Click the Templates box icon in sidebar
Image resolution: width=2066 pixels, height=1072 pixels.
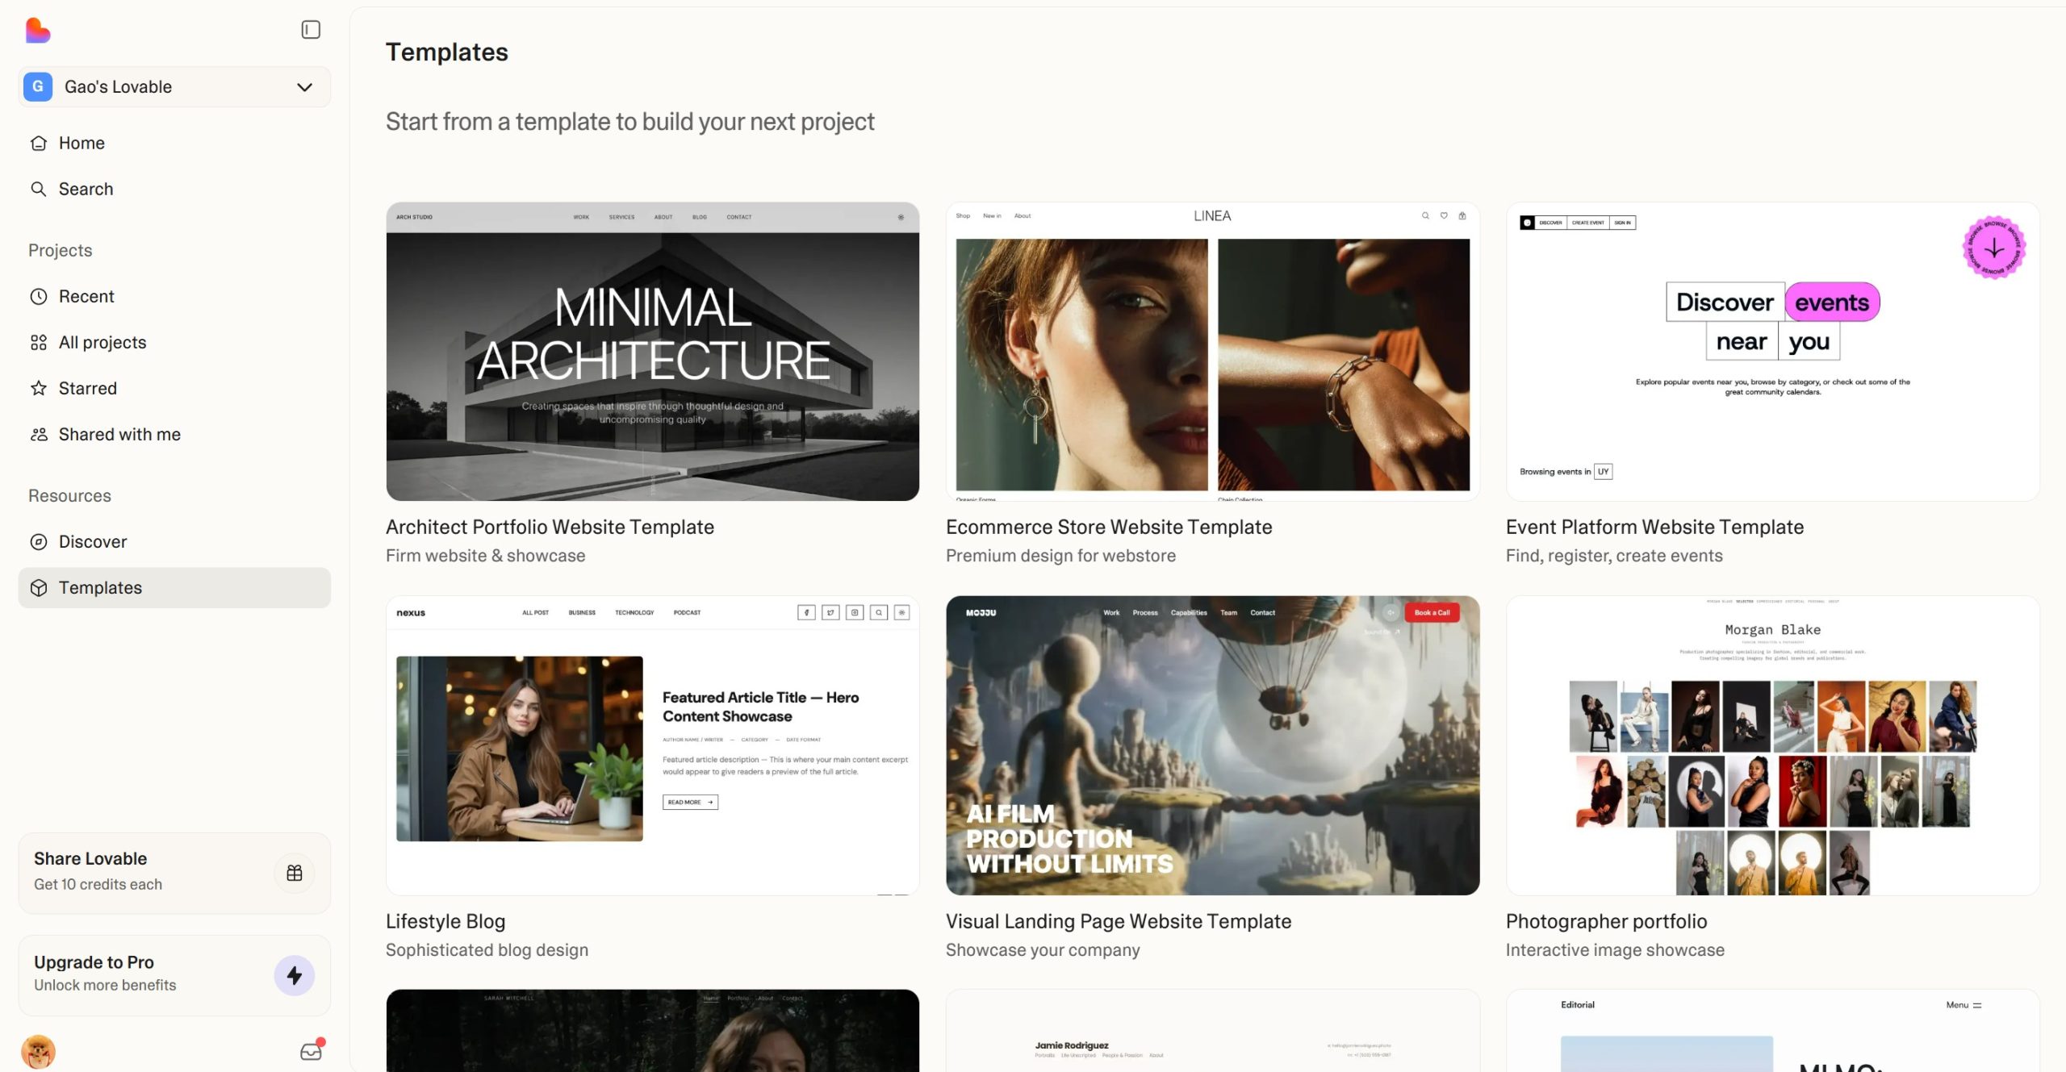(39, 587)
